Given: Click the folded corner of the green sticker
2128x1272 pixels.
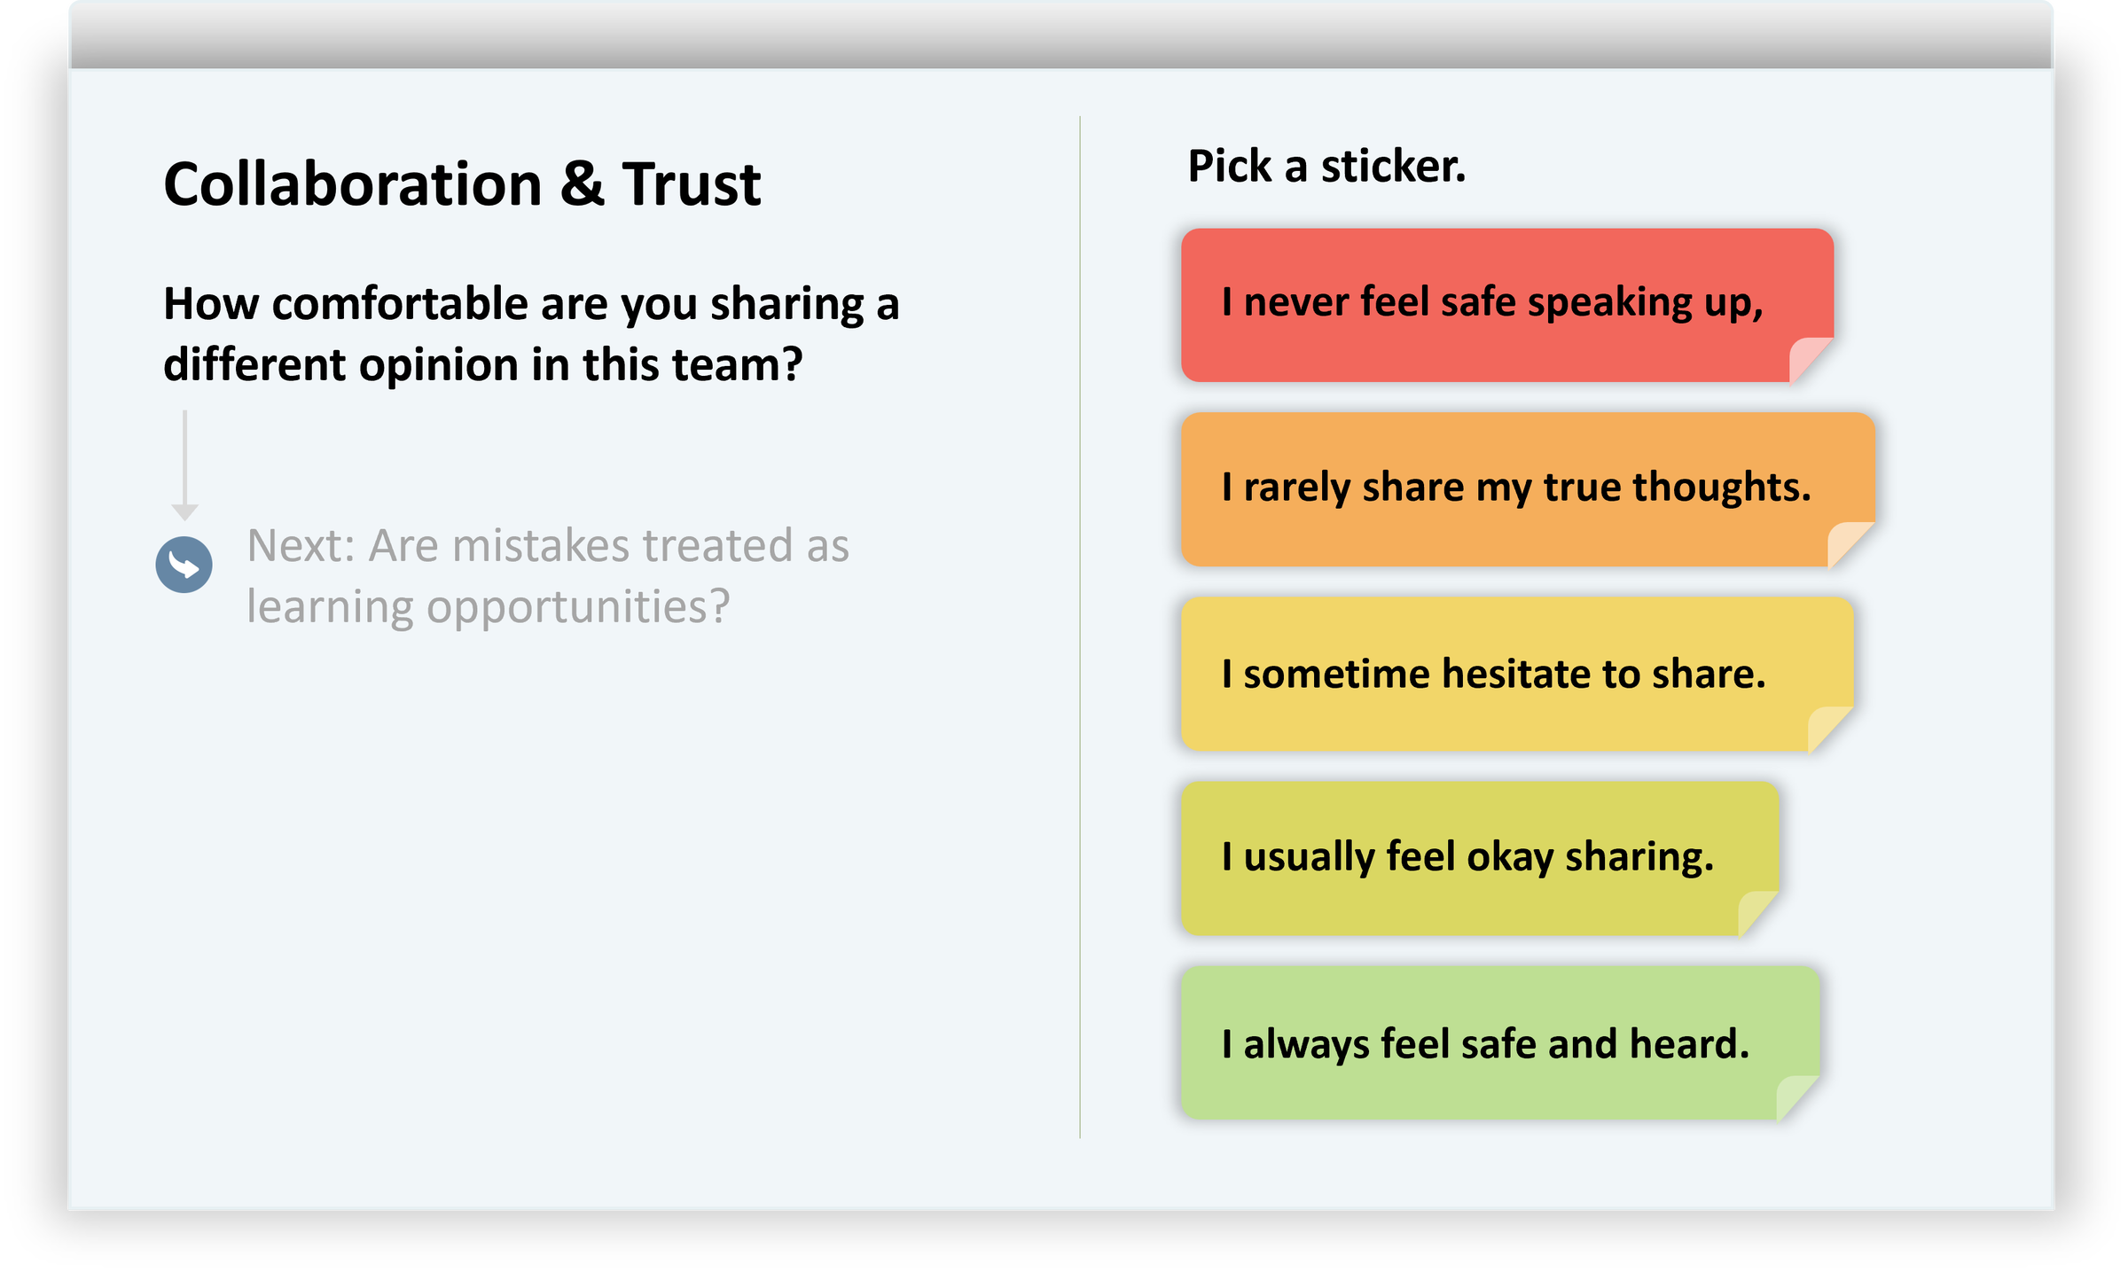Looking at the screenshot, I should click(x=1792, y=1094).
